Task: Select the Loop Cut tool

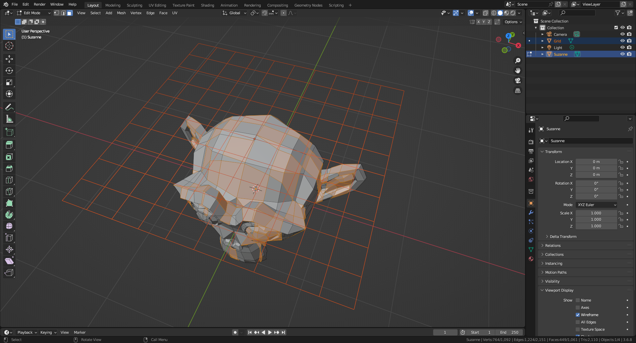Action: 9,180
